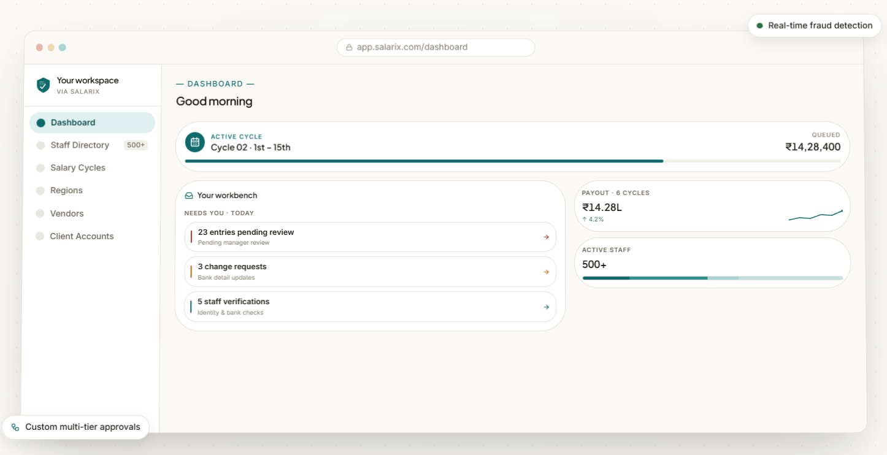Viewport: 887px width, 455px height.
Task: Click the Cycle 02 · 1st – 15th text
Action: pos(250,147)
